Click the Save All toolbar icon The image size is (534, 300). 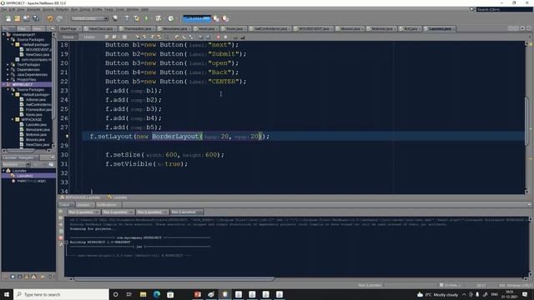[x=36, y=18]
